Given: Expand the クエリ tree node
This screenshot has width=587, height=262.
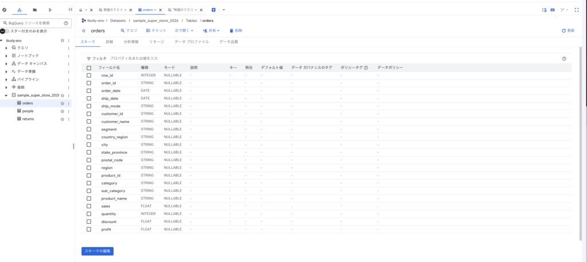Looking at the screenshot, I should point(6,48).
